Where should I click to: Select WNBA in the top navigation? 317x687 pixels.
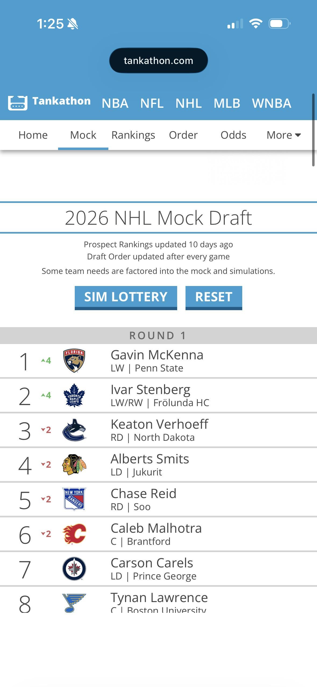pyautogui.click(x=272, y=103)
